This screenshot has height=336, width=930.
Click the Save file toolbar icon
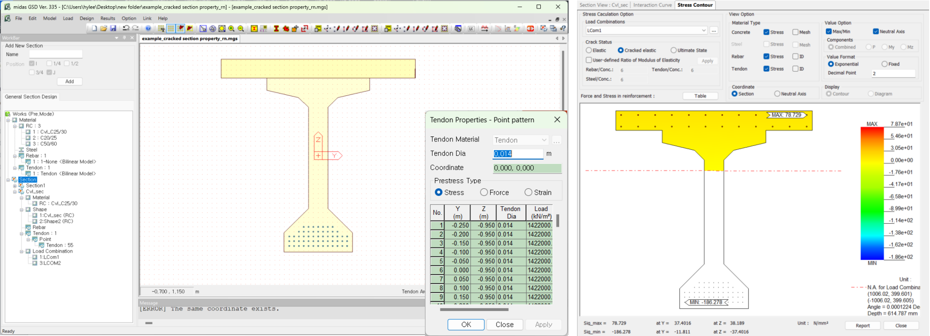point(113,29)
